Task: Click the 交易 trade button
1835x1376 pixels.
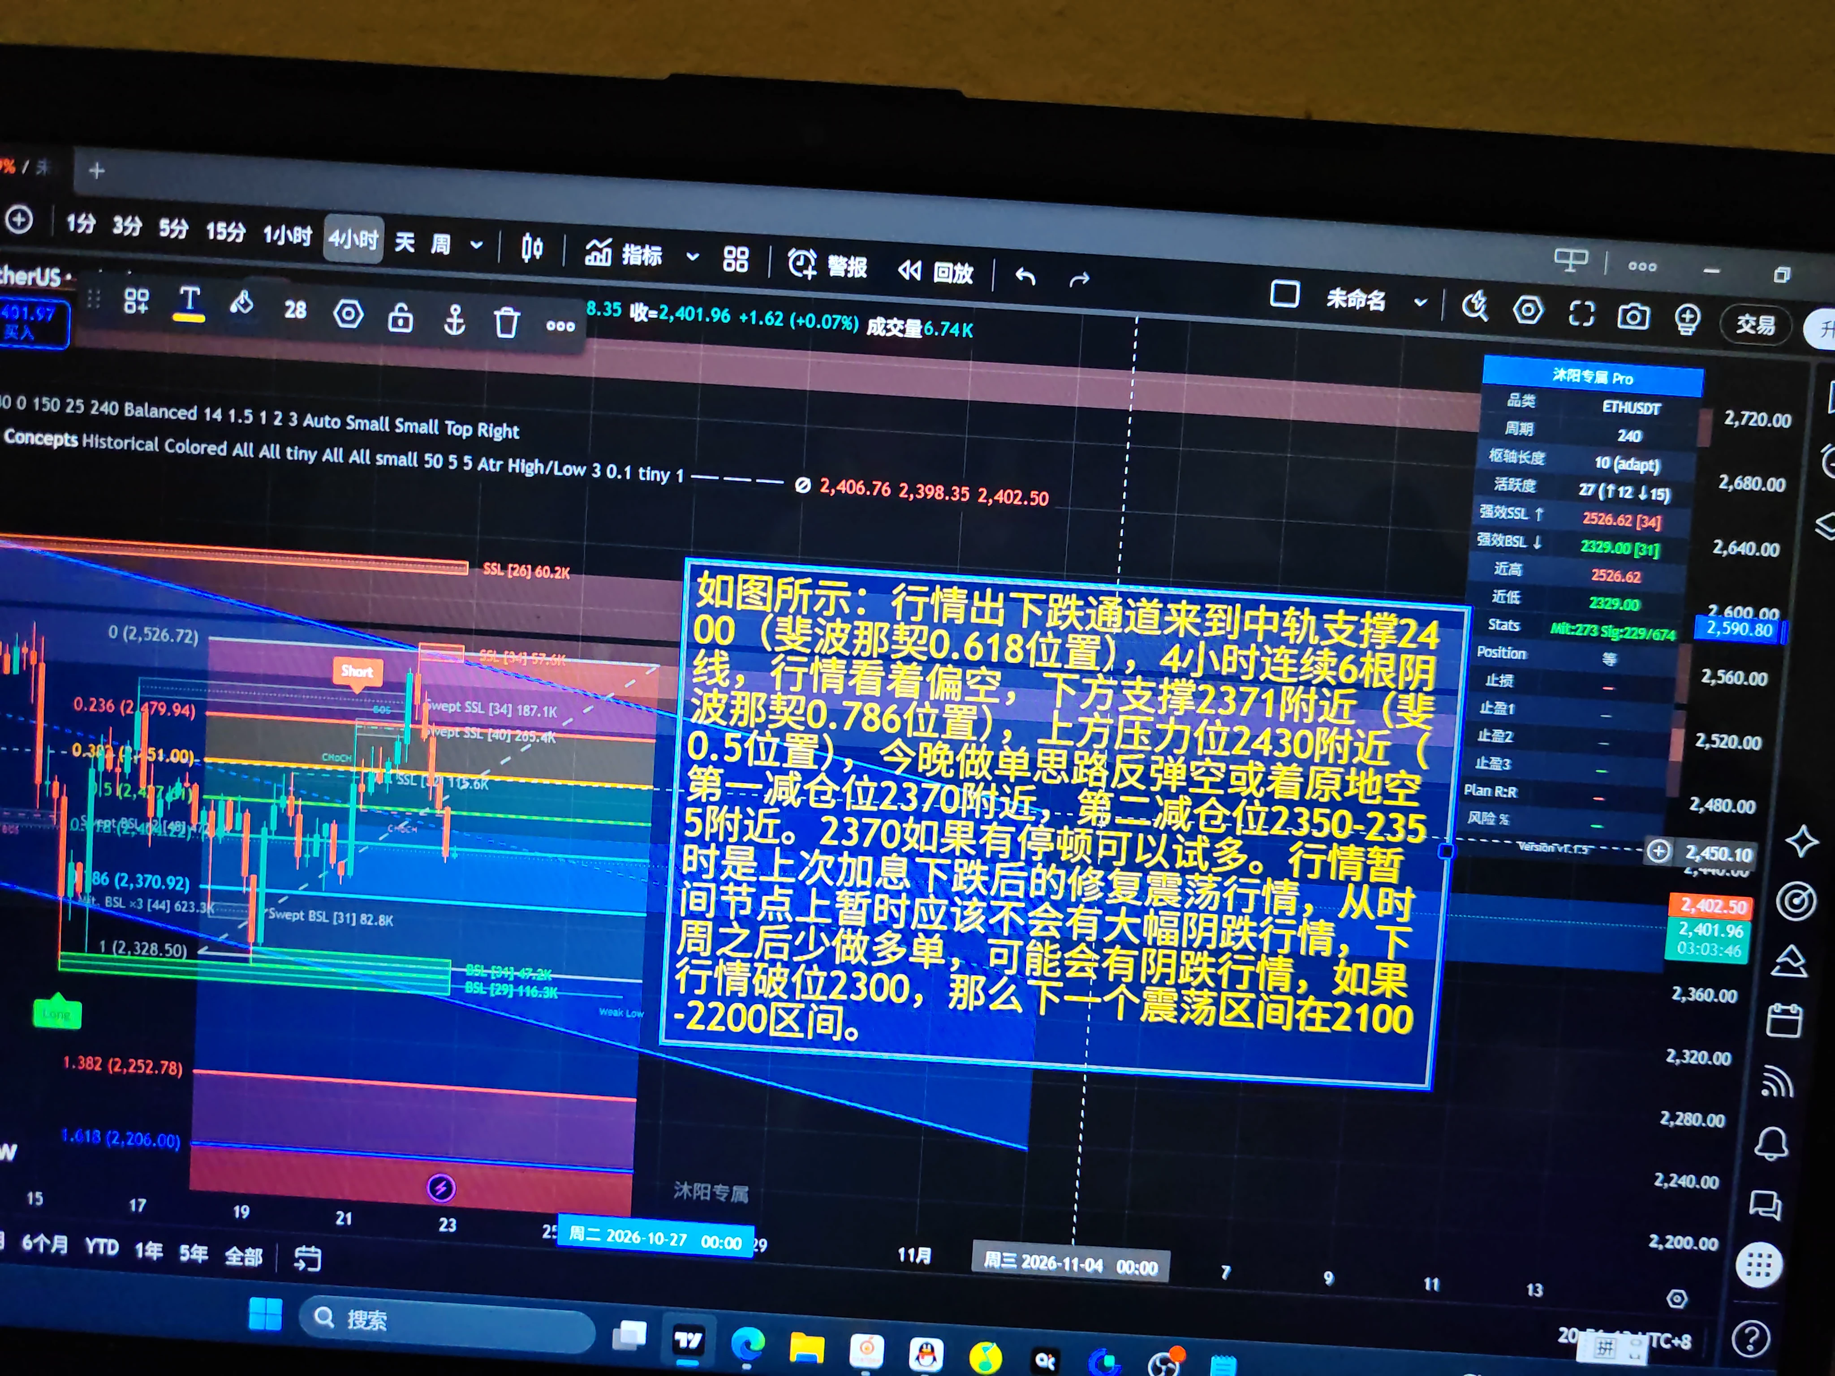Action: pos(1756,323)
